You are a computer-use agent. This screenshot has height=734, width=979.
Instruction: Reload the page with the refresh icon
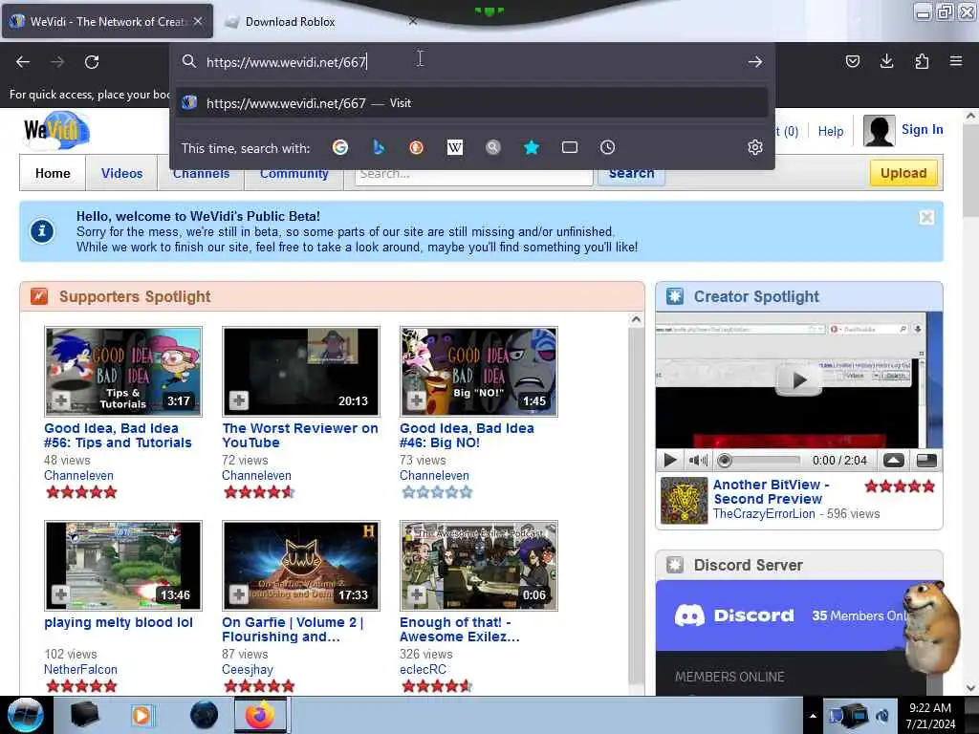point(92,62)
